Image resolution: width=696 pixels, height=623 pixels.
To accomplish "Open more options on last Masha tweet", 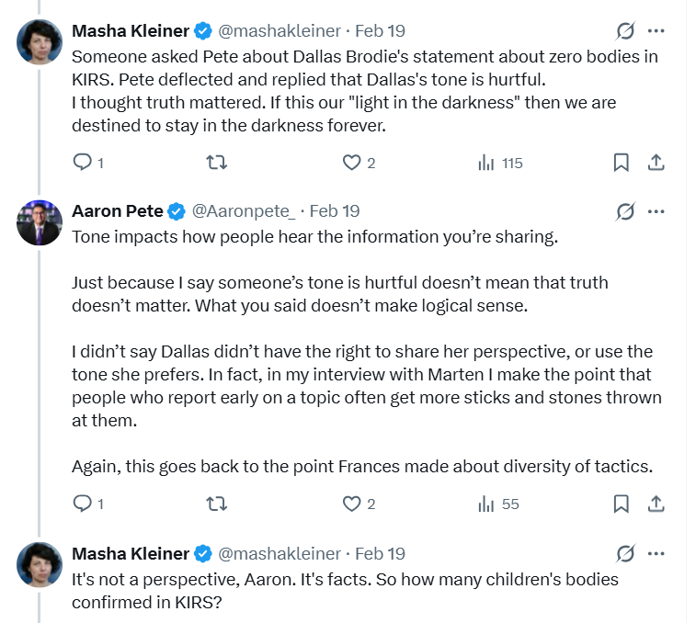I will pyautogui.click(x=656, y=553).
